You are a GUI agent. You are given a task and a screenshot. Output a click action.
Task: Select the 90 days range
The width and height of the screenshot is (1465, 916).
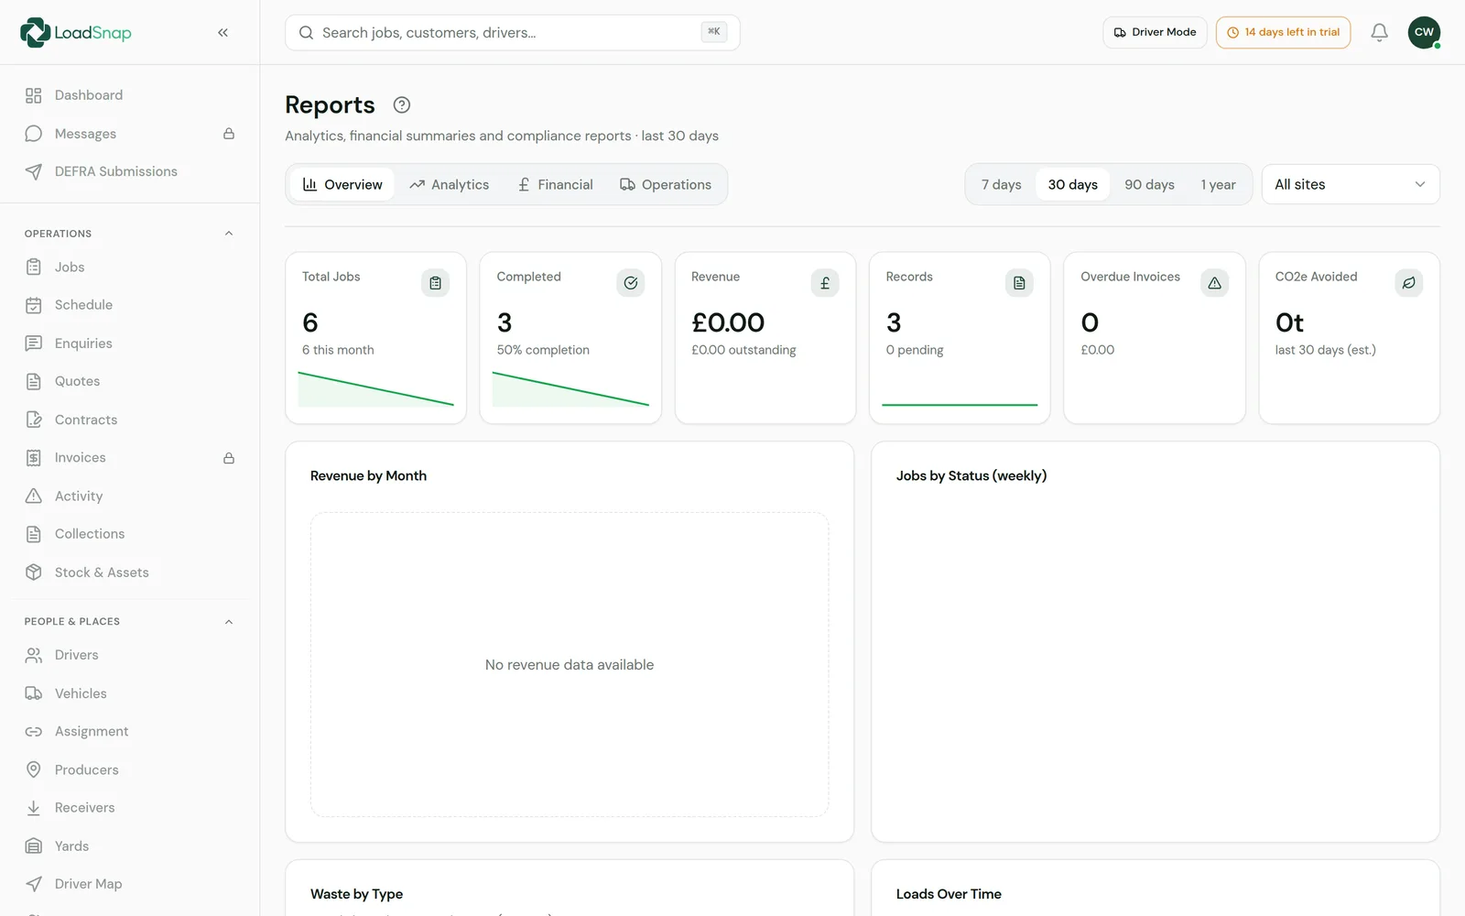tap(1149, 184)
